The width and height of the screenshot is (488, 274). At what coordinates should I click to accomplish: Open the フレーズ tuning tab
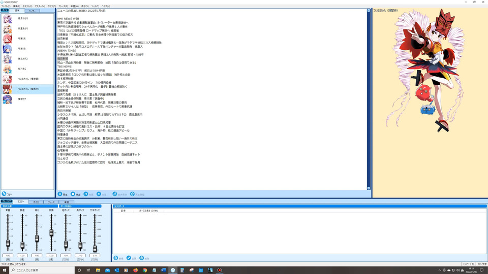(x=51, y=202)
